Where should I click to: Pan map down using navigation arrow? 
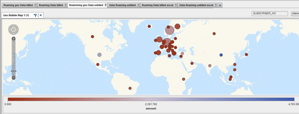pyautogui.click(x=13, y=33)
